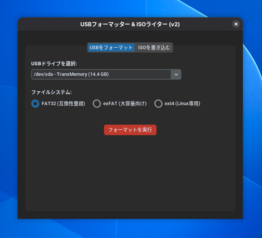Viewport: 262px width, 238px height.
Task: Switch to the ISOを書き込む tab
Action: click(154, 48)
